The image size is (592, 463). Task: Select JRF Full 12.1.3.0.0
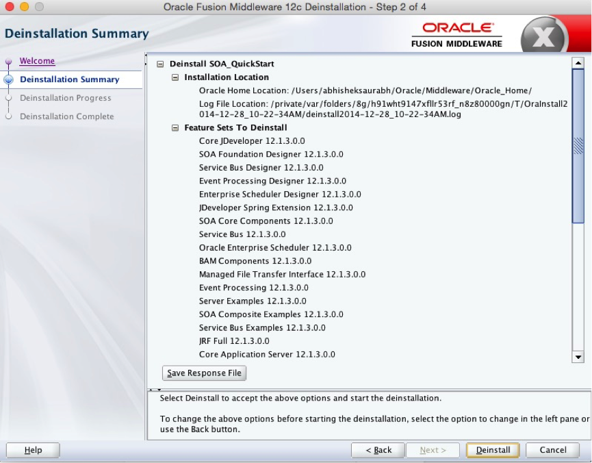pyautogui.click(x=234, y=341)
